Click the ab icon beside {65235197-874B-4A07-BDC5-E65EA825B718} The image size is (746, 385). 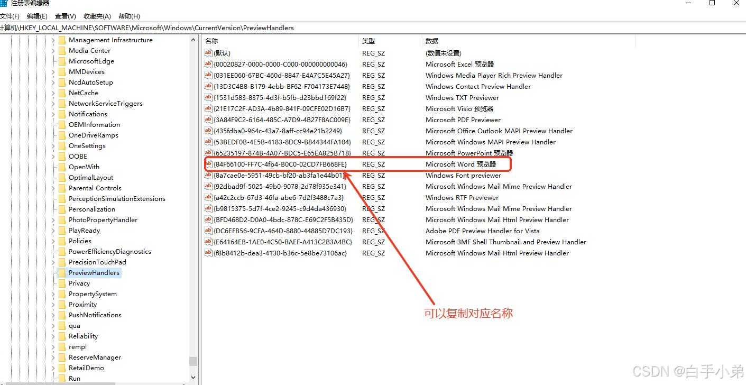tap(208, 153)
